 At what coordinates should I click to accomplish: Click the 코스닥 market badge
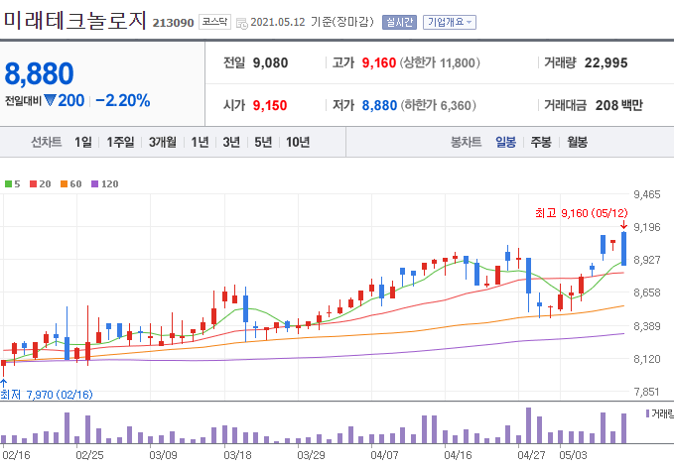214,22
